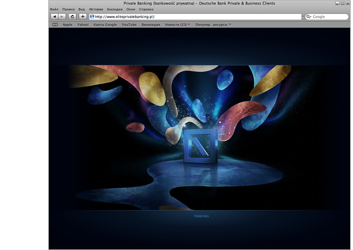
Task: Click the Deutsche Bank logo cube
Action: (x=199, y=147)
